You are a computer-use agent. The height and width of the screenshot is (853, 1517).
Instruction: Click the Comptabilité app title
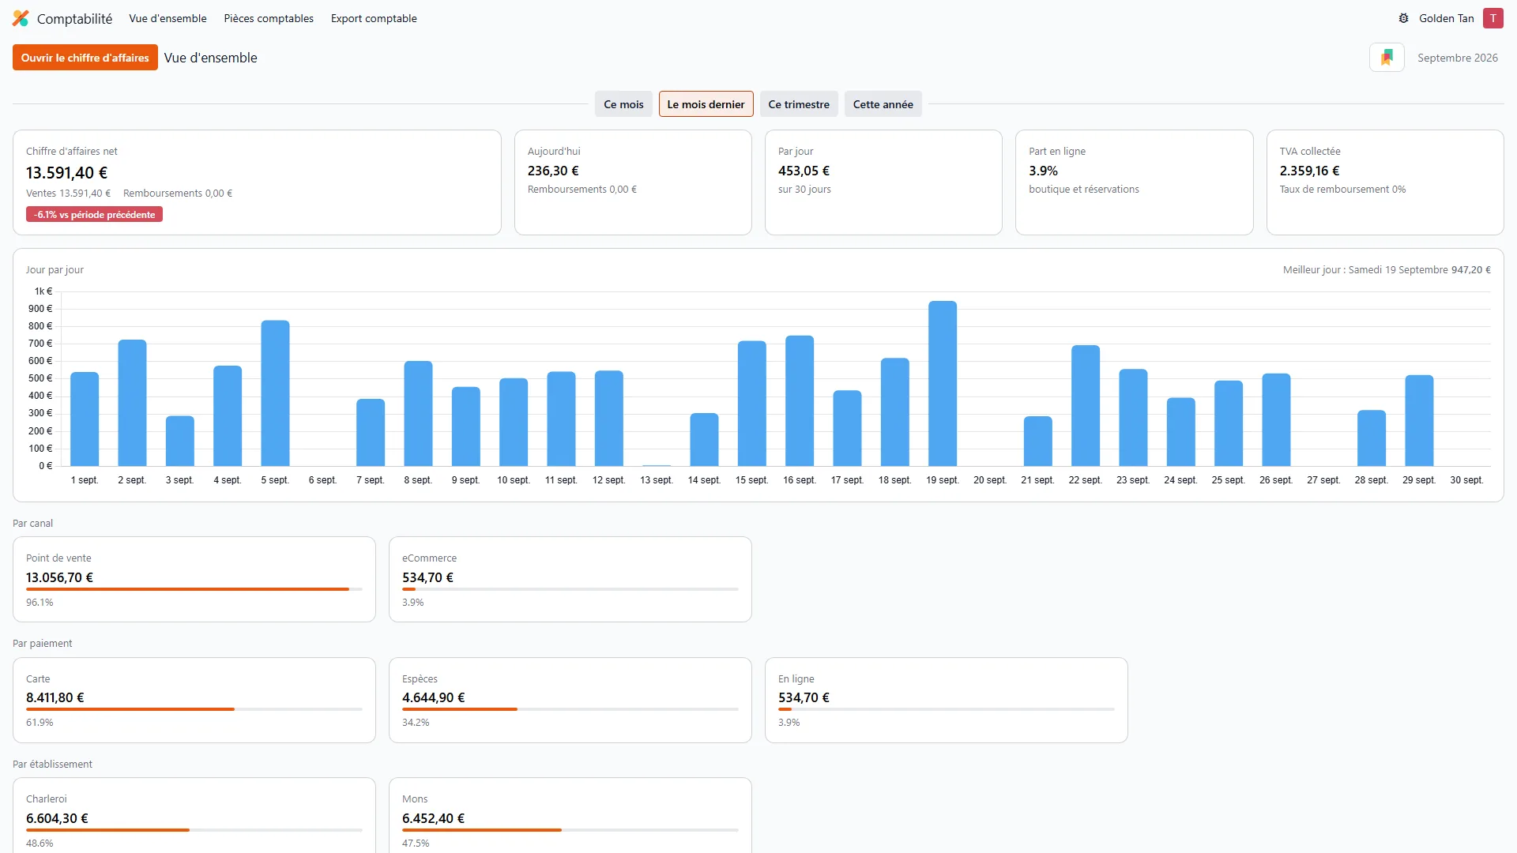74,18
